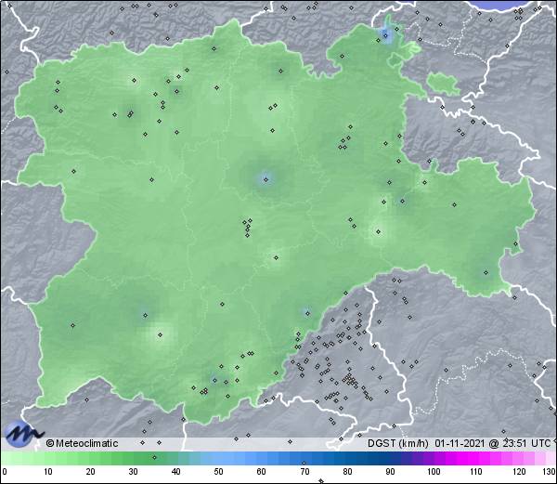Viewport: 557px width, 484px height.
Task: Click the 20 label on the legend
Action: (91, 472)
